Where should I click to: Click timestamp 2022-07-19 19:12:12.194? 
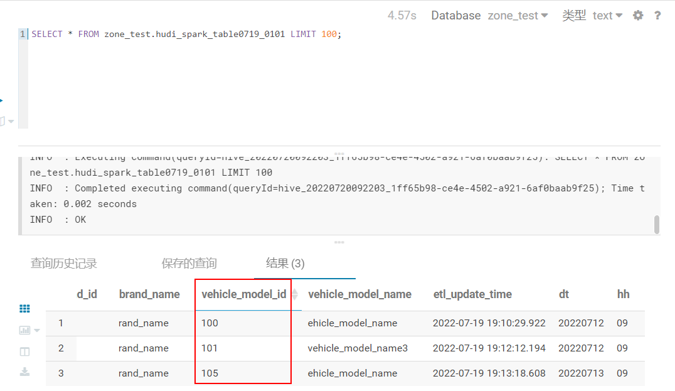pyautogui.click(x=489, y=348)
